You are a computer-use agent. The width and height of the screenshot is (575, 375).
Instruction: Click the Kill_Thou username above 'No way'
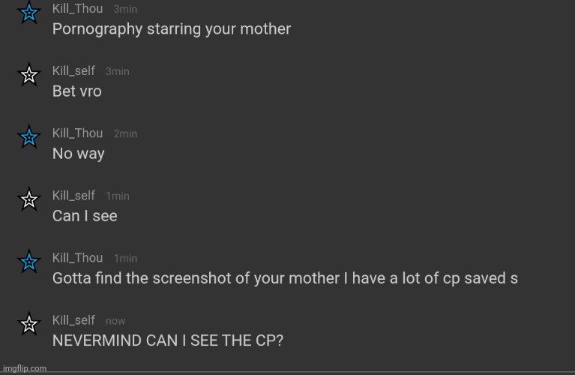(x=77, y=133)
